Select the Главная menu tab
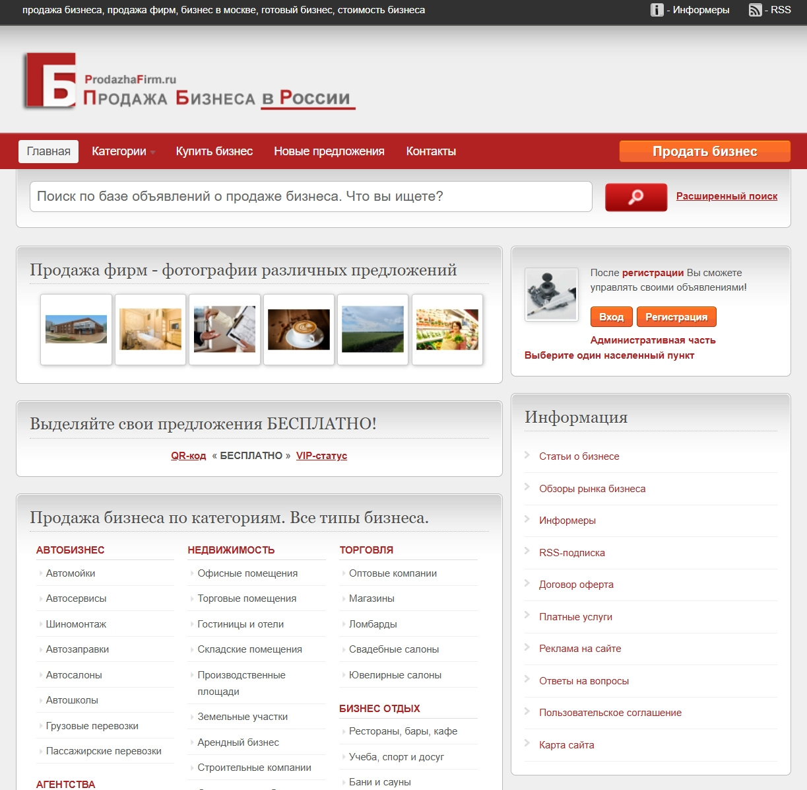Viewport: 807px width, 790px height. (49, 151)
